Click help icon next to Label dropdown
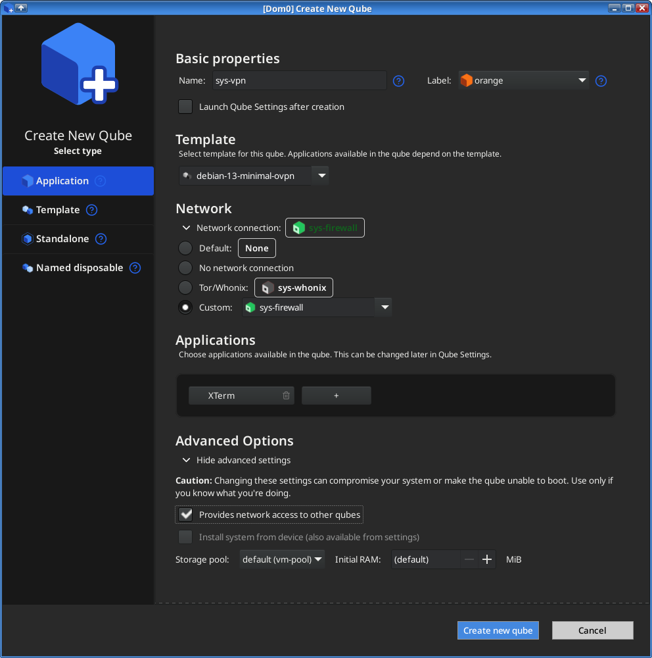652x658 pixels. click(x=601, y=81)
